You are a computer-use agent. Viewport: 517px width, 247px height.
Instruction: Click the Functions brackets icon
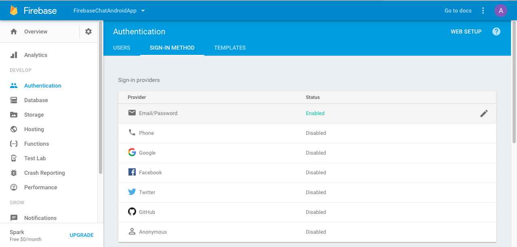click(14, 144)
